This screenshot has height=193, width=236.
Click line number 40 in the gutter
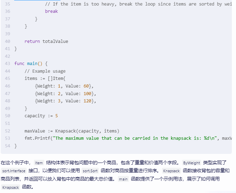(x=8, y=41)
